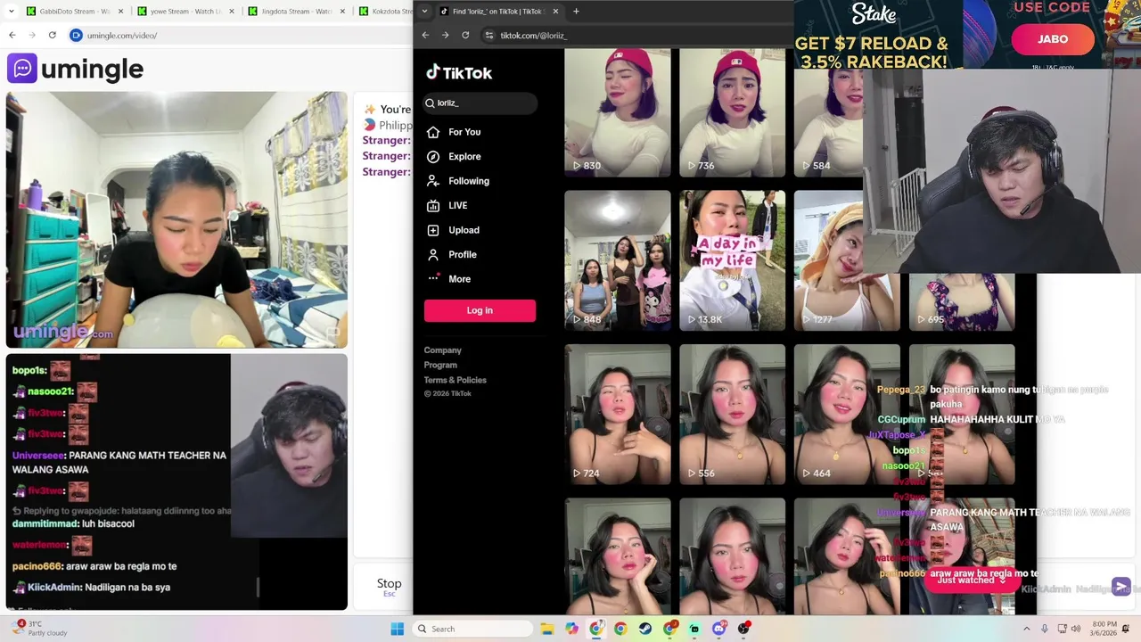Open Discord from the taskbar

718,629
